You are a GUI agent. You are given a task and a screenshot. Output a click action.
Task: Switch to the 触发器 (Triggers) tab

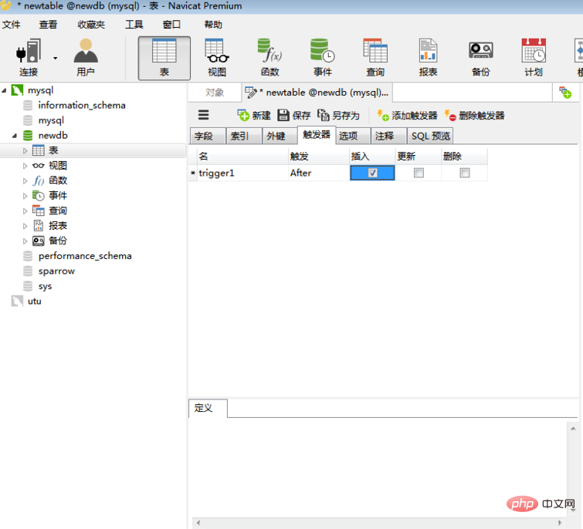click(317, 135)
